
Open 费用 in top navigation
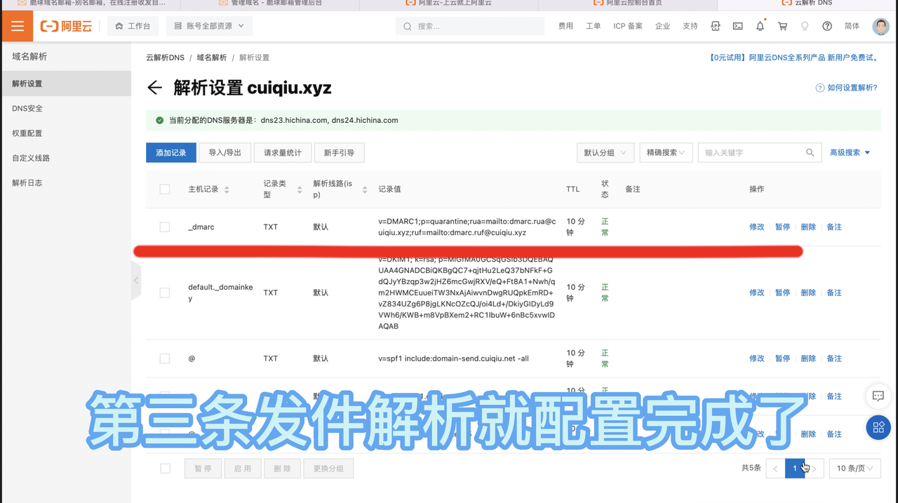pyautogui.click(x=565, y=26)
